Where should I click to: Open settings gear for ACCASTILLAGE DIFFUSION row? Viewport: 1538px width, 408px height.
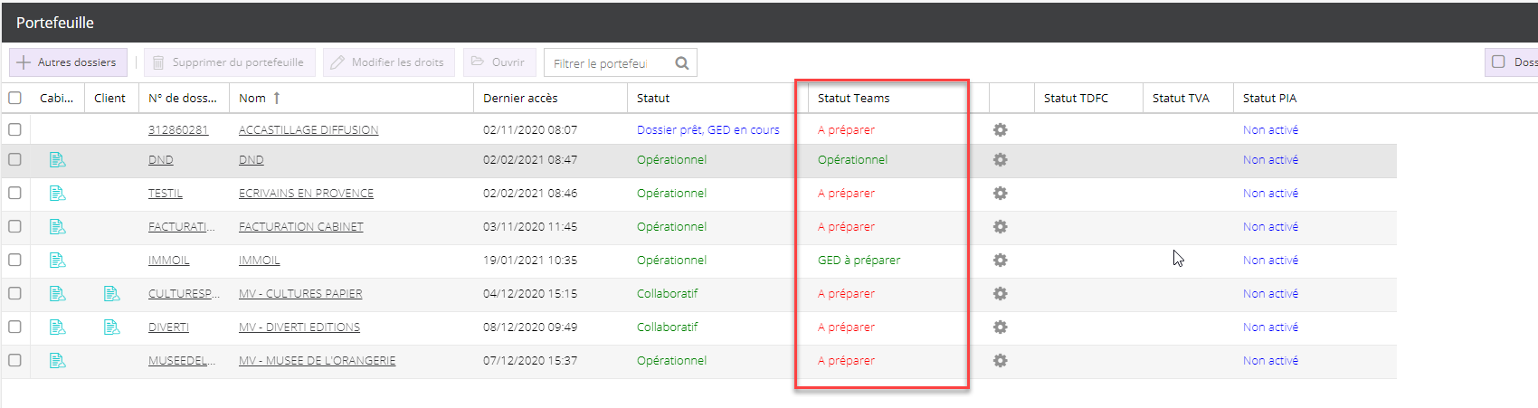(x=1000, y=130)
